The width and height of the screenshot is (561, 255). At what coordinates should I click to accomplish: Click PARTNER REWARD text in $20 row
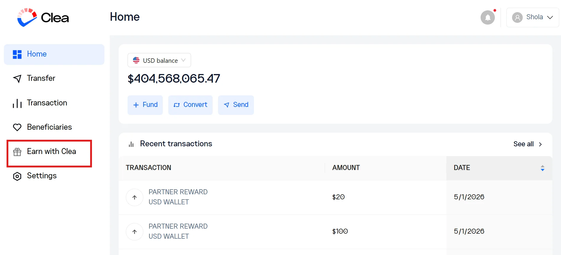(x=178, y=192)
